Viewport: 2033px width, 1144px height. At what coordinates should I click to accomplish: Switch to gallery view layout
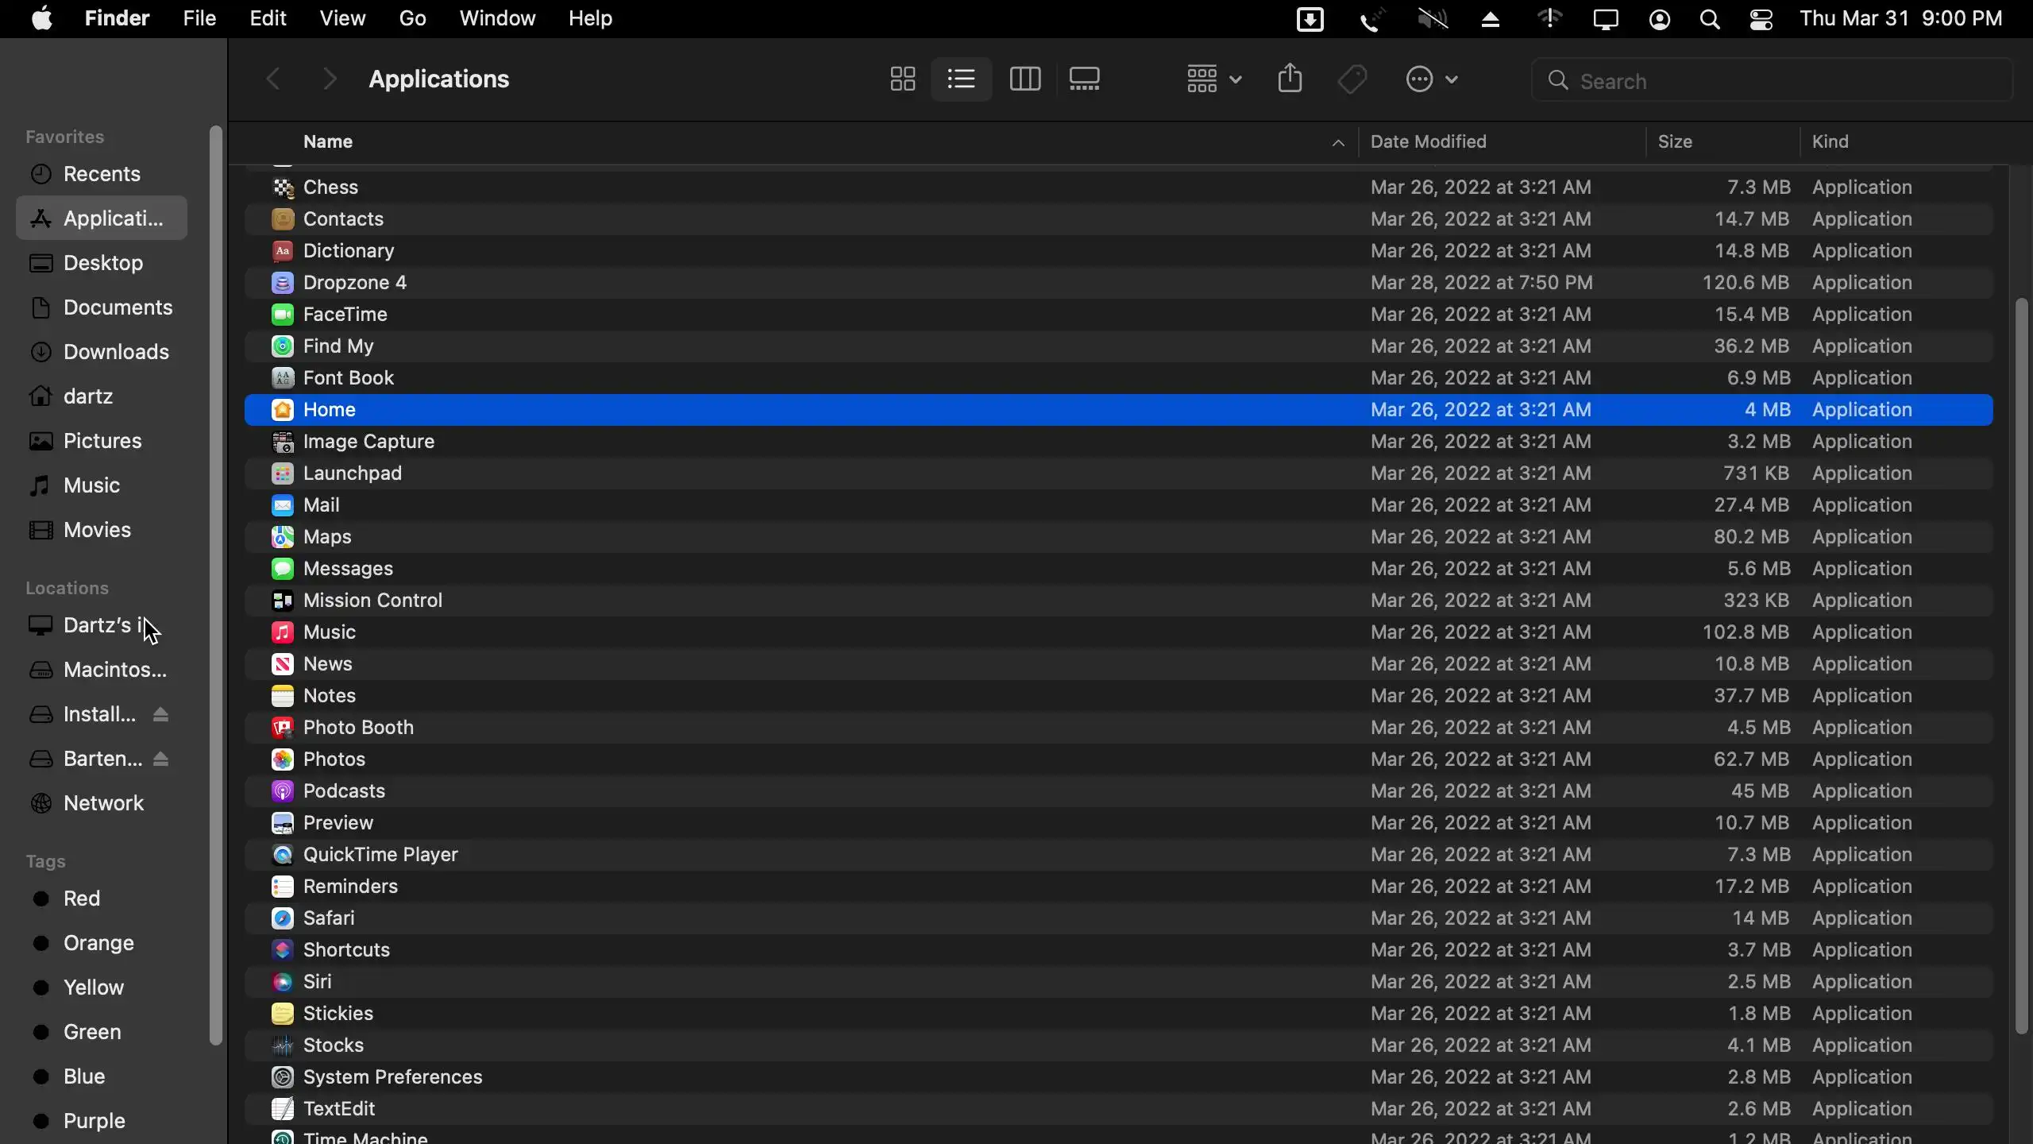click(x=1085, y=79)
